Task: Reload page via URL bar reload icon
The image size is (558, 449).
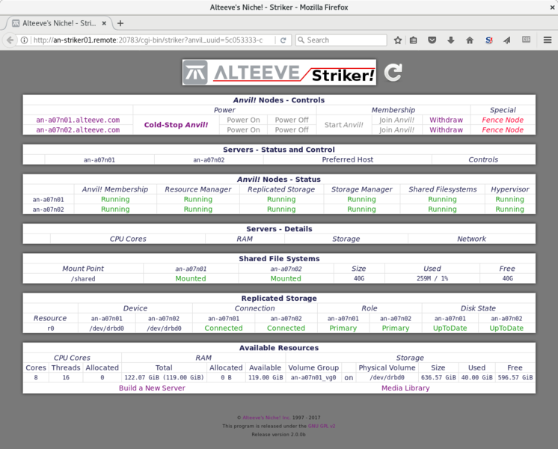Action: (283, 40)
